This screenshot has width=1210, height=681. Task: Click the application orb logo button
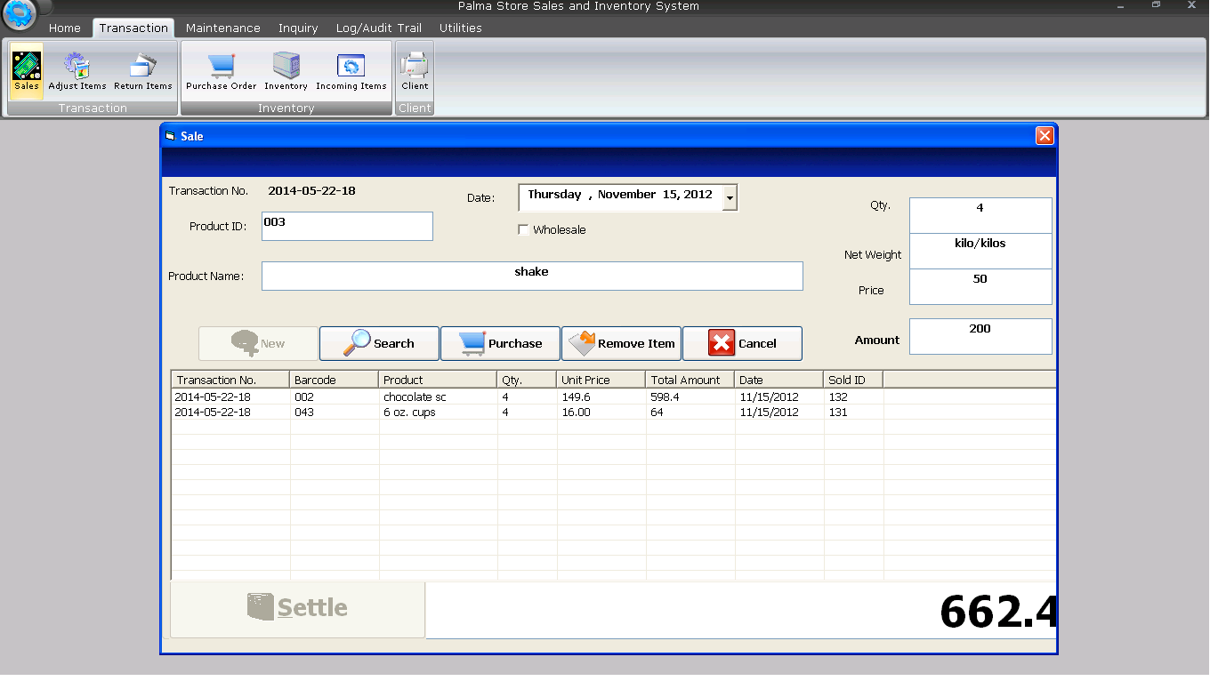19,13
